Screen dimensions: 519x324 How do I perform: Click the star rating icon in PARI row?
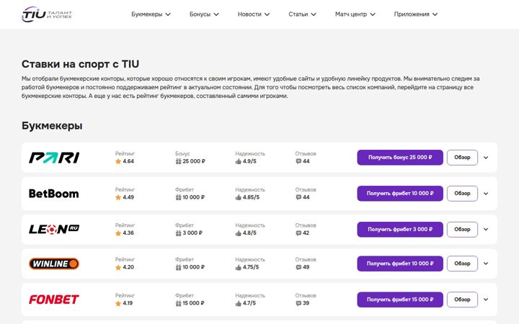[118, 161]
